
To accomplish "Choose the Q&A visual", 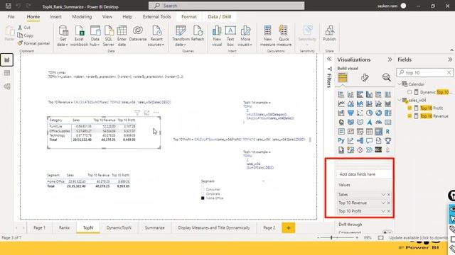I will click(x=369, y=141).
